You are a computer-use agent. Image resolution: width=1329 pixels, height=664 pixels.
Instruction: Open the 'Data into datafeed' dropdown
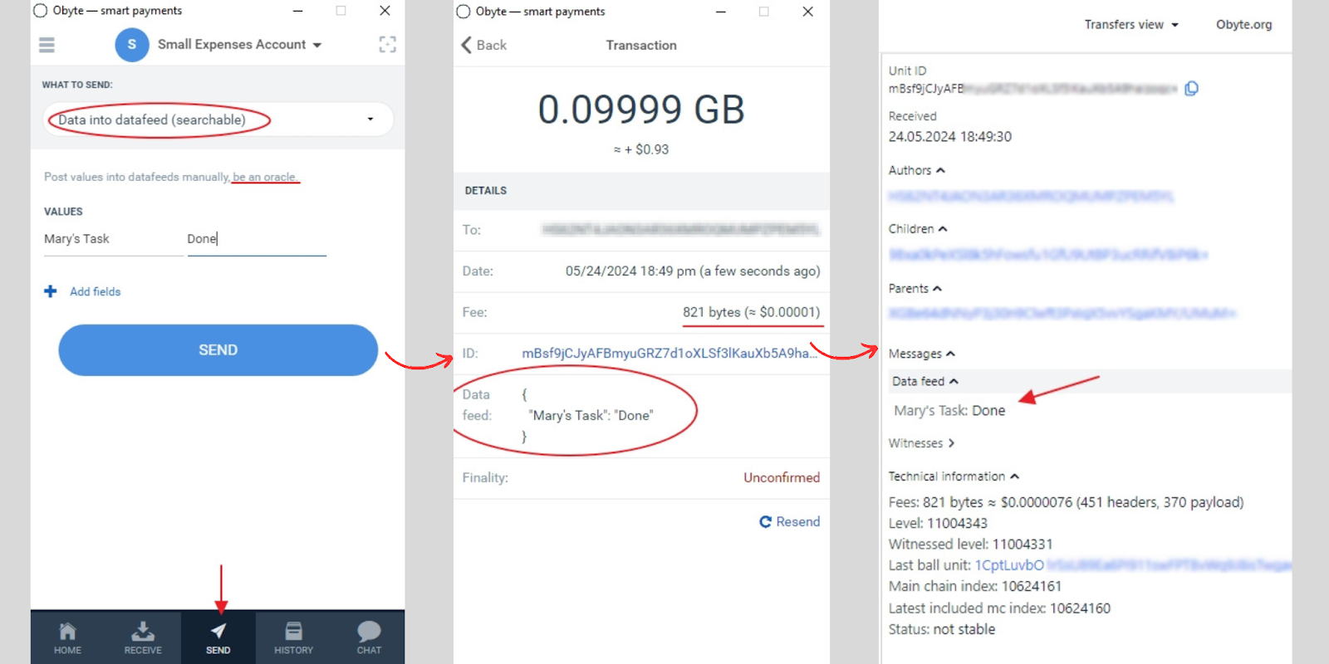218,120
